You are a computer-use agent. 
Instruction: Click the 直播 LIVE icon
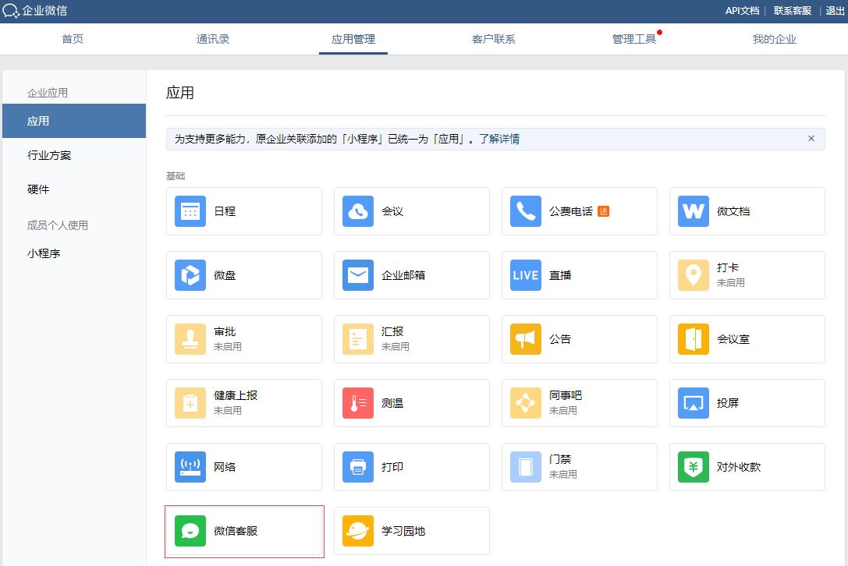point(526,275)
